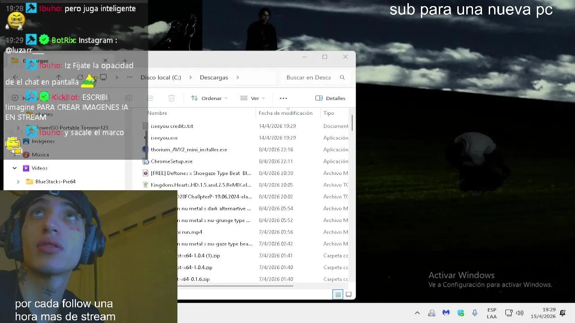The width and height of the screenshot is (575, 323).
Task: Collapse the Vídeos tree node
Action: pyautogui.click(x=15, y=168)
